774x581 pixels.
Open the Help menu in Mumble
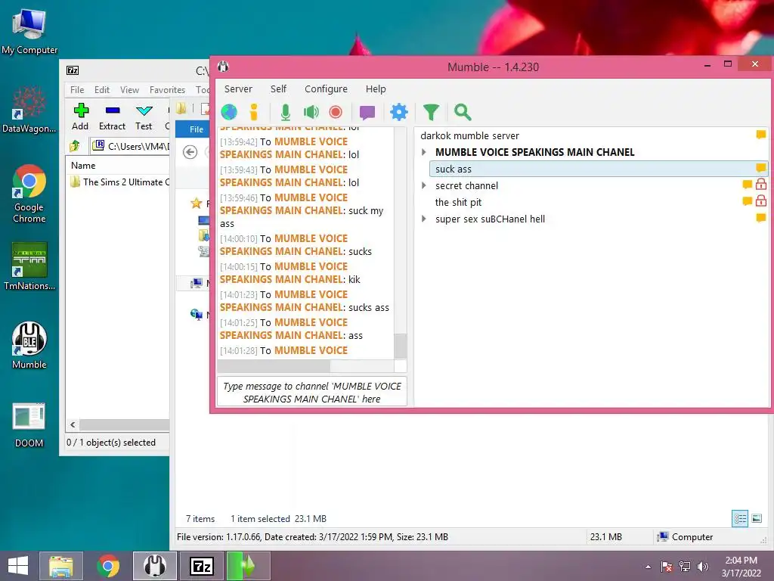tap(376, 89)
